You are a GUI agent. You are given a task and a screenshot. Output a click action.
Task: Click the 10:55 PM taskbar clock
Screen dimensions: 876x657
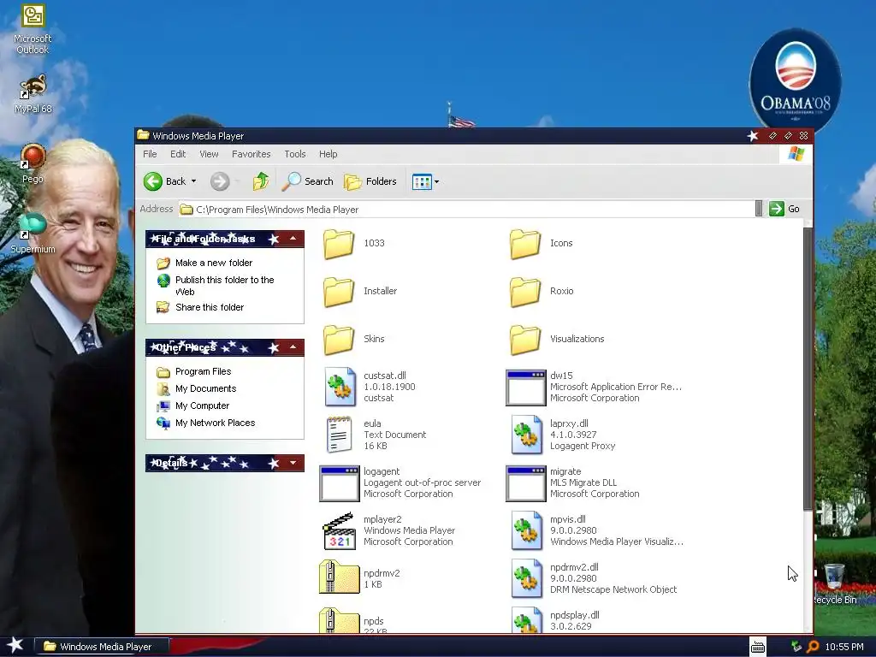tap(844, 647)
